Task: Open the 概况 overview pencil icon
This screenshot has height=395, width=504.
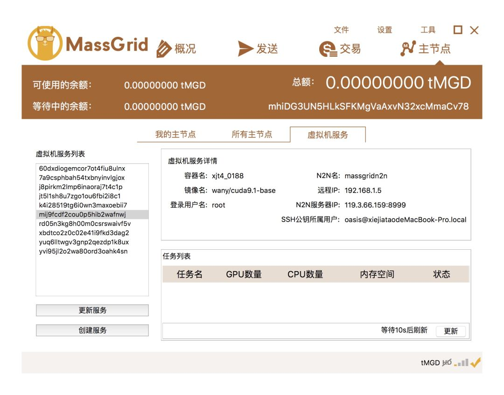Action: tap(164, 49)
